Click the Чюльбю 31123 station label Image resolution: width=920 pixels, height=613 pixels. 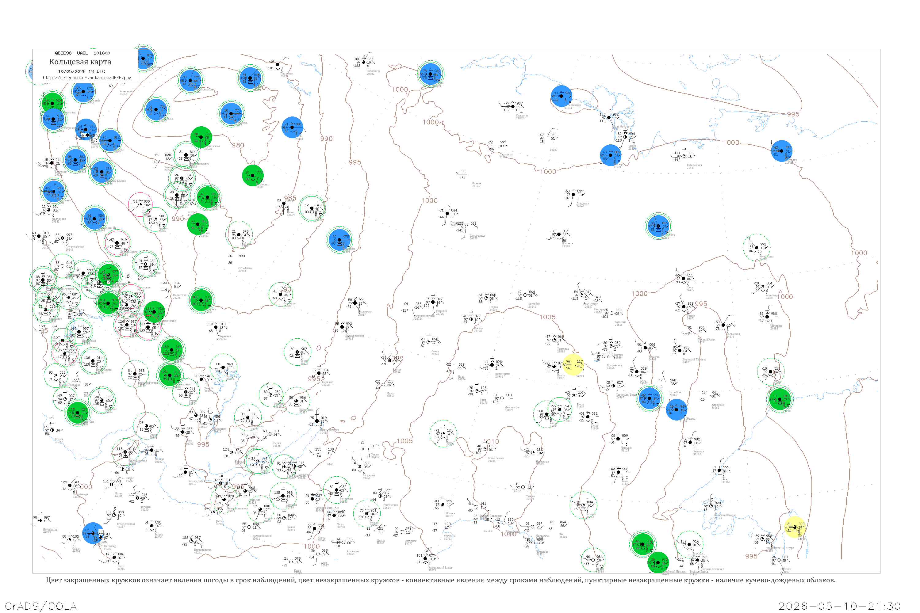pos(626,449)
